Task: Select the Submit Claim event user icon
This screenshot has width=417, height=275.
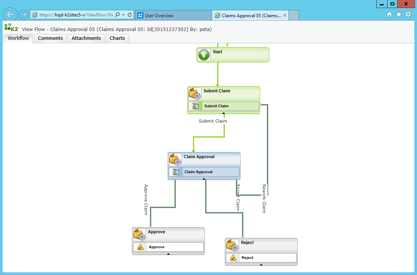Action: (x=195, y=106)
